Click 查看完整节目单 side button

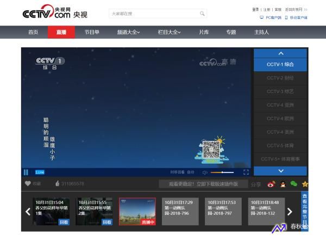point(305,212)
